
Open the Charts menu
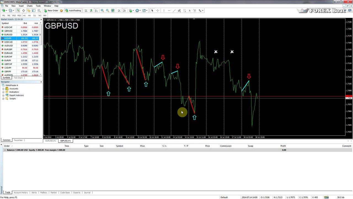[x=30, y=6]
